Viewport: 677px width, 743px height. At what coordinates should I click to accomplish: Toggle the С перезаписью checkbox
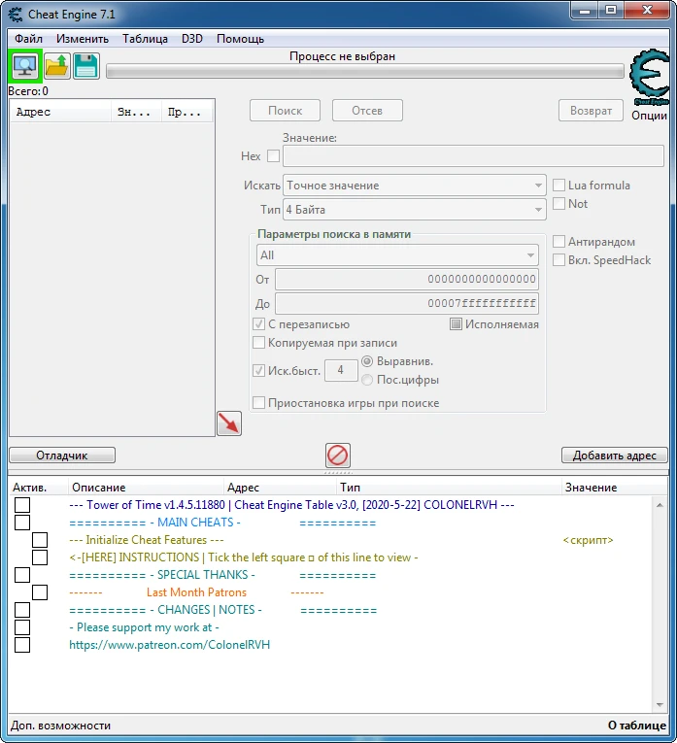tap(258, 324)
